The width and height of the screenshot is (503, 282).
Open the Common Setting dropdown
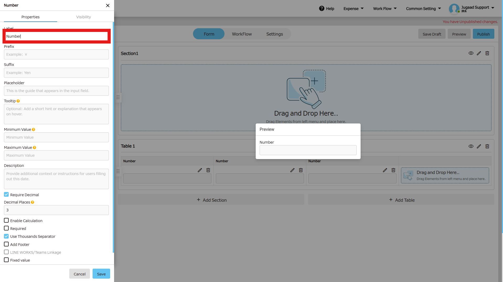click(423, 9)
